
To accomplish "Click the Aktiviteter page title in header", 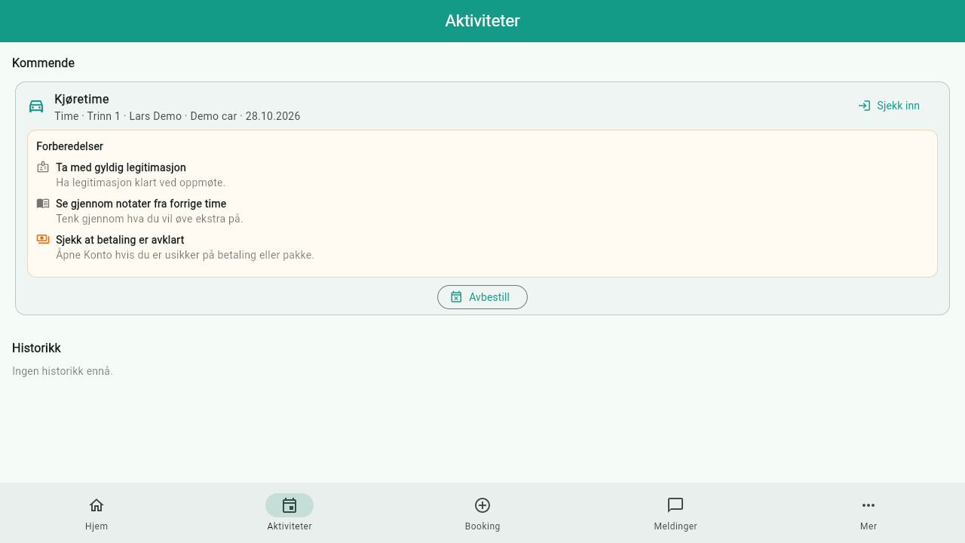I will (x=482, y=21).
